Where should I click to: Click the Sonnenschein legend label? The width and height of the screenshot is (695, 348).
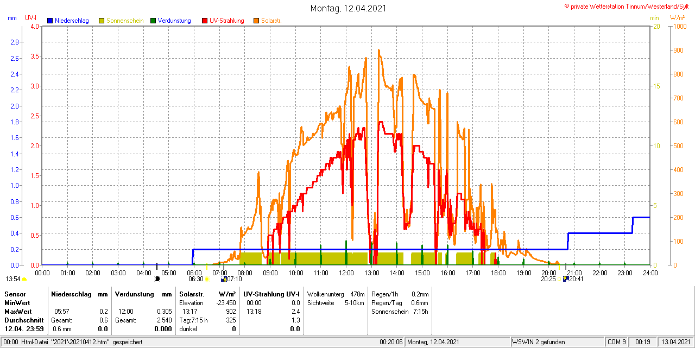(125, 21)
